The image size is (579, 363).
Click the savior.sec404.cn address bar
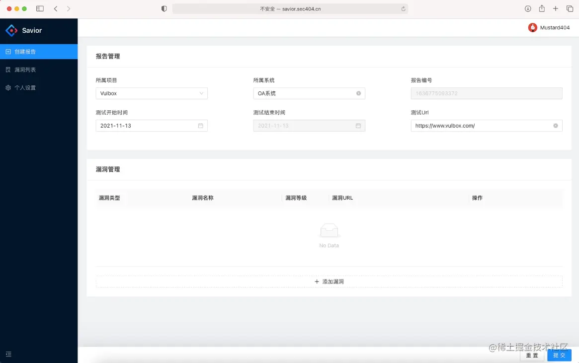(290, 9)
